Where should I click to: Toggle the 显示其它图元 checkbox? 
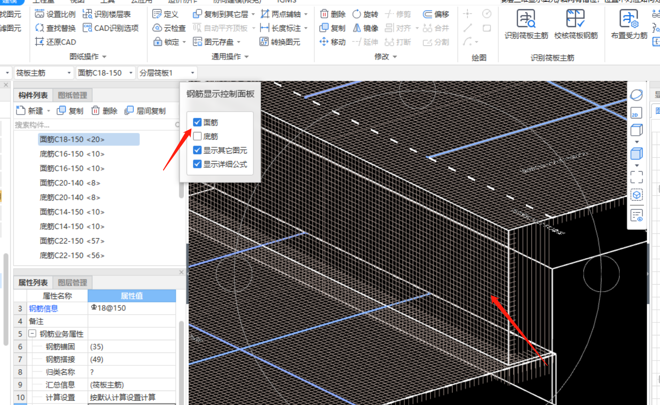(x=197, y=150)
